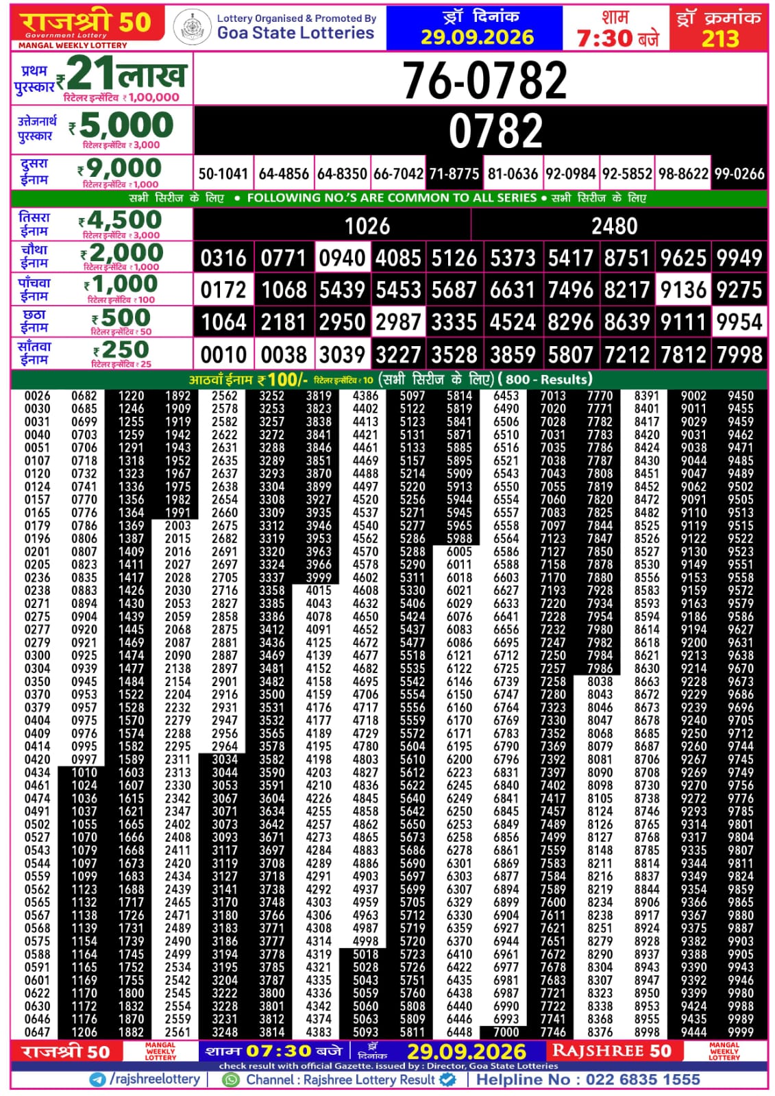The width and height of the screenshot is (775, 1096).
Task: Click eighth prize number 5018
Action: pos(365,954)
